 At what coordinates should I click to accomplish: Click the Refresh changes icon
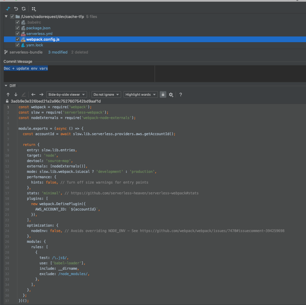click(24, 9)
